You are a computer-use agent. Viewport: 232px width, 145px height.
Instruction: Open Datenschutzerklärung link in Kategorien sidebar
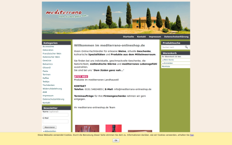(x=53, y=99)
